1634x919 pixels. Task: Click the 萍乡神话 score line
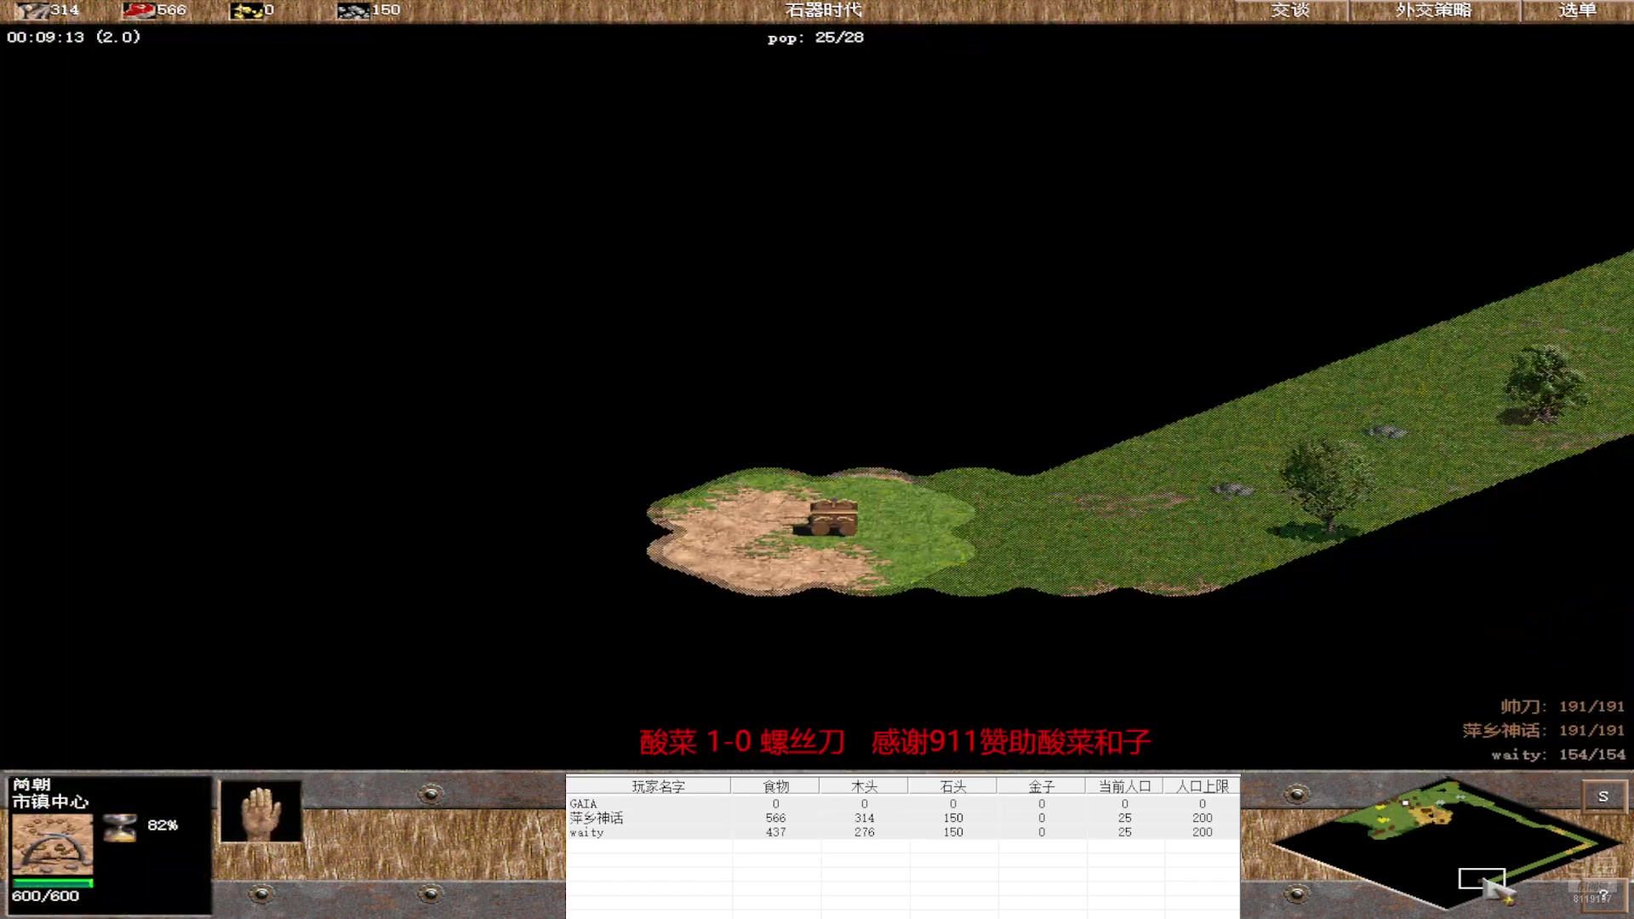(1543, 730)
